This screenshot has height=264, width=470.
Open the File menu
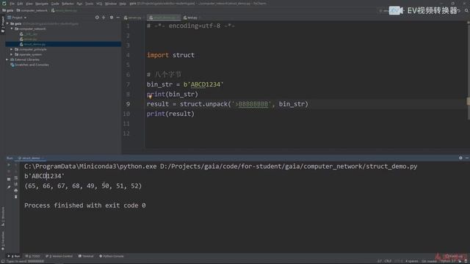tap(12, 4)
